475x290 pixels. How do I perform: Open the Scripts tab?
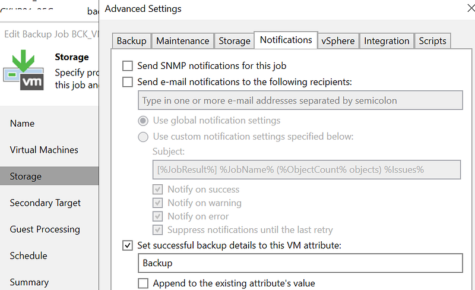[432, 40]
